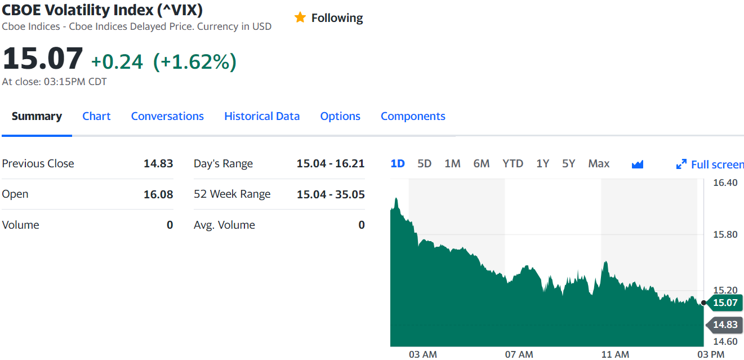Choose the 1M chart range
744x360 pixels.
(x=452, y=163)
